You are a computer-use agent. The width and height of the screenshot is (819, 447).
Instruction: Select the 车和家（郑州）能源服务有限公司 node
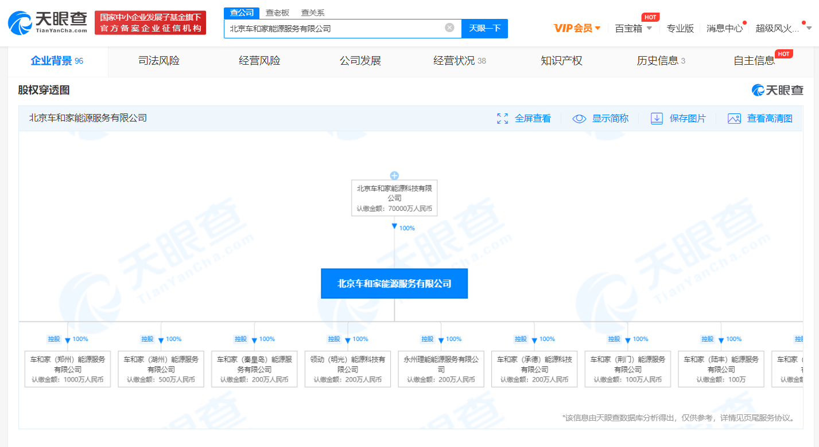point(68,369)
